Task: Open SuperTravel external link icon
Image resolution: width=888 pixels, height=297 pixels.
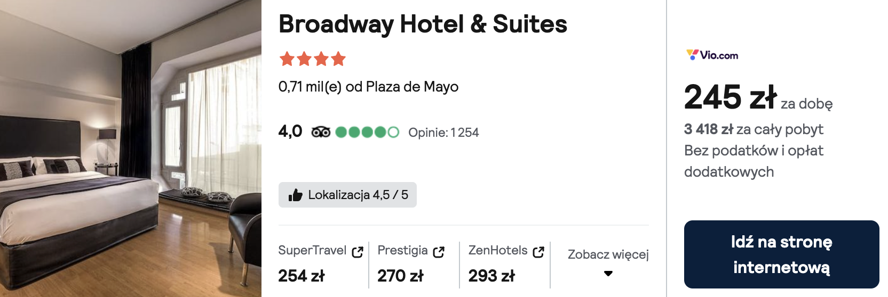Action: pyautogui.click(x=358, y=252)
